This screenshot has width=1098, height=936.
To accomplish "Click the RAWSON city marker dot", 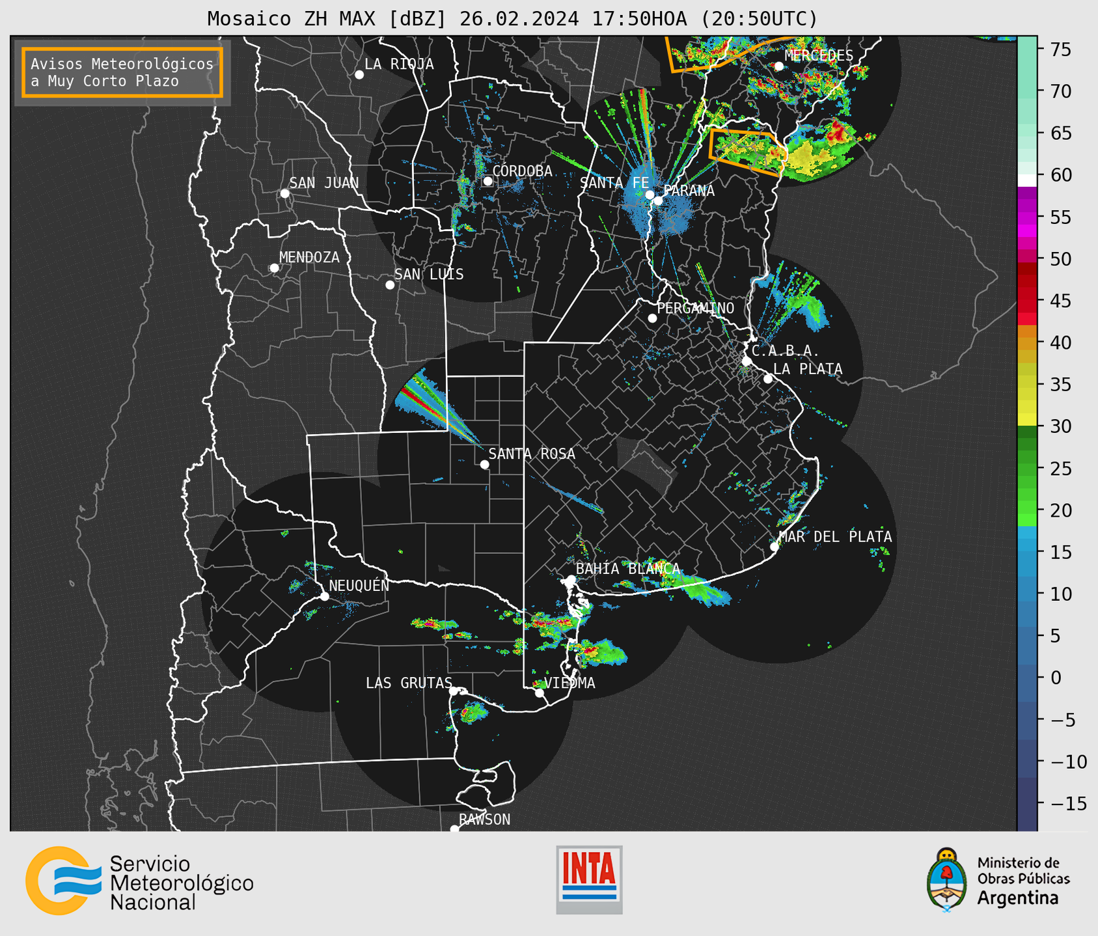I will (x=454, y=829).
